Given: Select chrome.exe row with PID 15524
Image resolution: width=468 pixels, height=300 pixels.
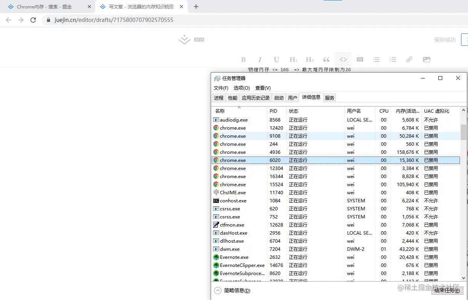Looking at the screenshot, I should click(x=336, y=184).
